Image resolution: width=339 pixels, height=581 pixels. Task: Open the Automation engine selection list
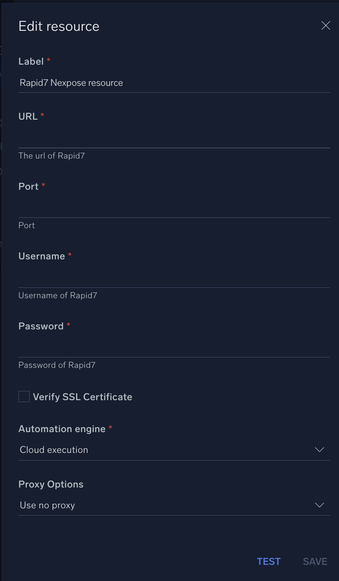(173, 449)
